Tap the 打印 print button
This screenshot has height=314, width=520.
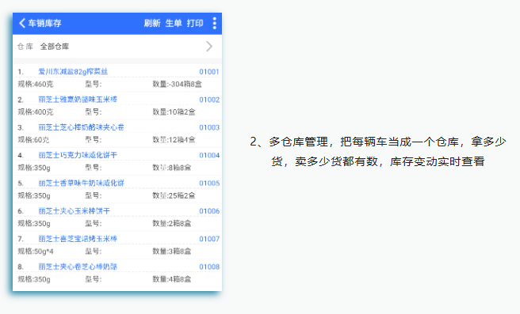click(x=195, y=23)
